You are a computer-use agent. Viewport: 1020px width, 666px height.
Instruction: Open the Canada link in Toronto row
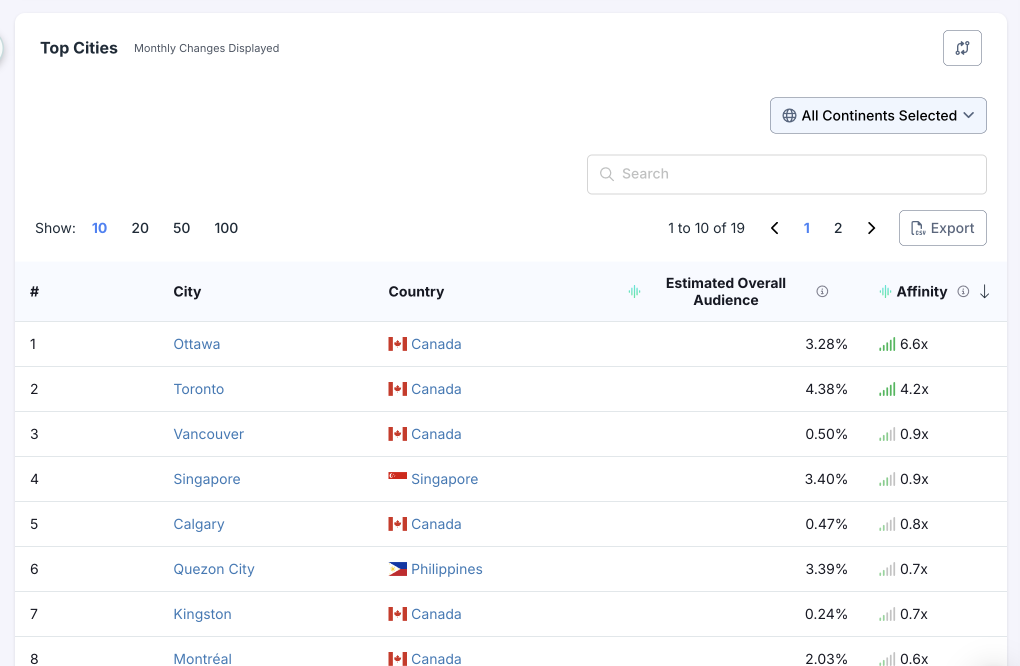[x=436, y=389]
